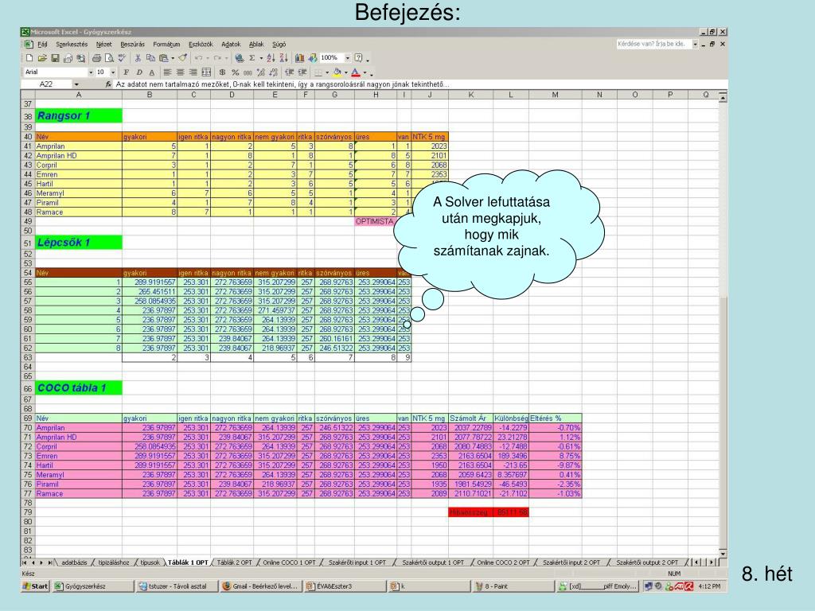Screen dimensions: 815x611
Task: Click the Paste clipboard icon
Action: pos(163,58)
